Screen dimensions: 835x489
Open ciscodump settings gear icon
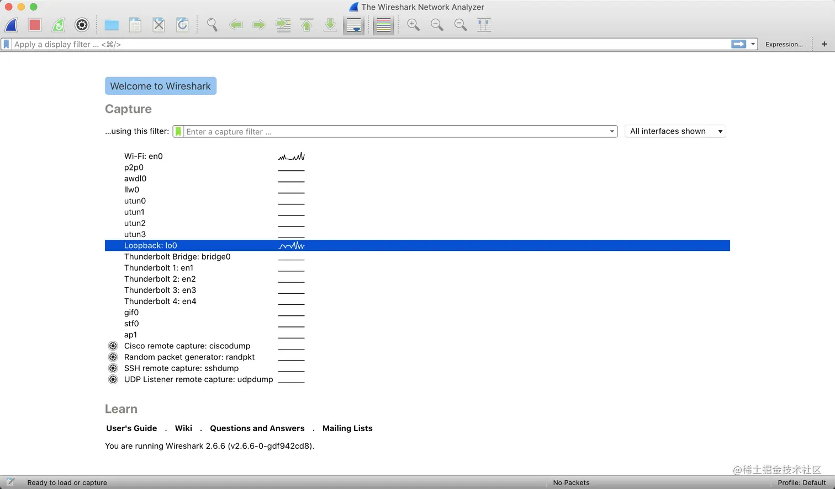point(113,346)
